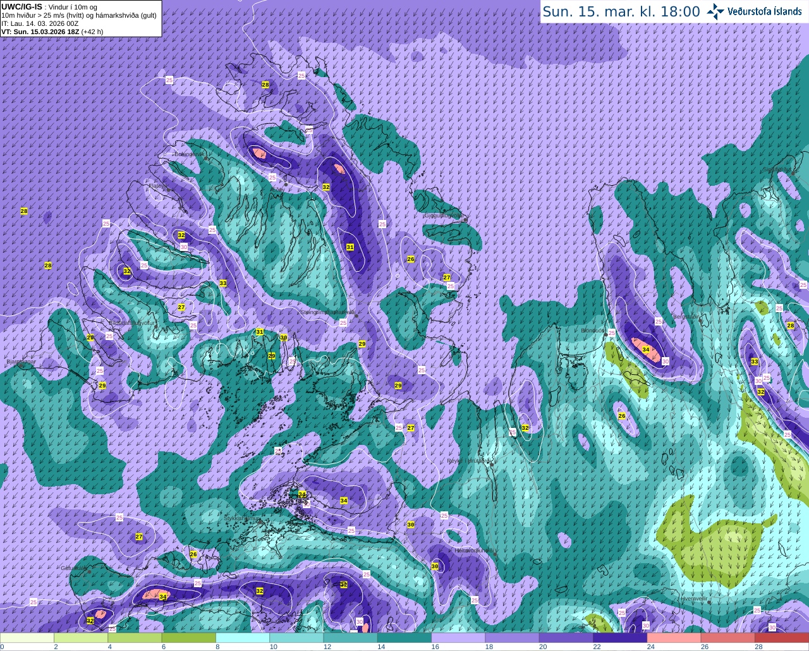Pick the olive green 6–8 legend swatch
The width and height of the screenshot is (809, 651).
tap(190, 638)
